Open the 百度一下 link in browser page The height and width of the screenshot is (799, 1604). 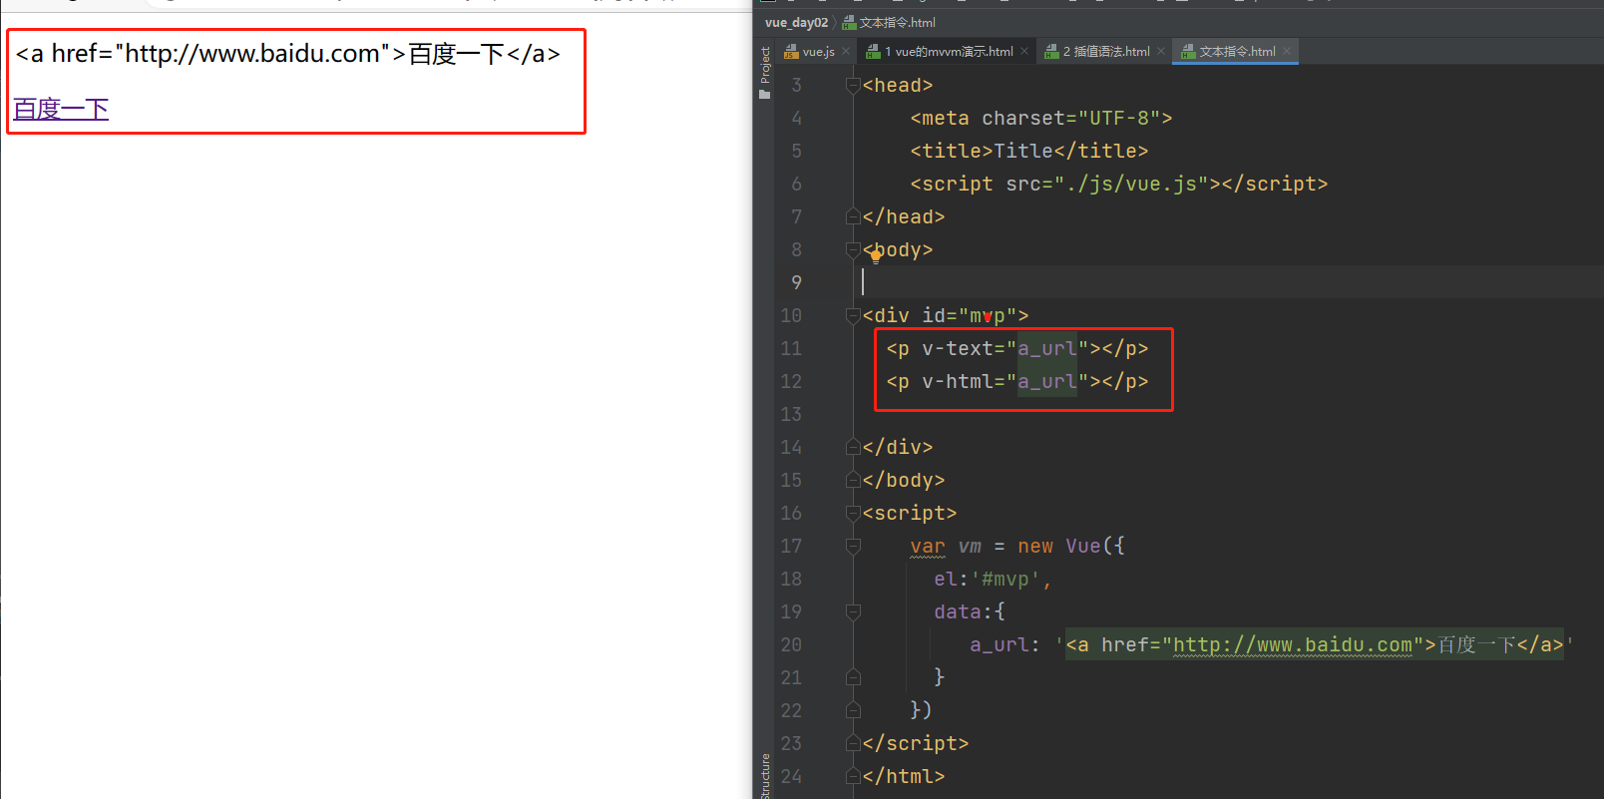61,109
